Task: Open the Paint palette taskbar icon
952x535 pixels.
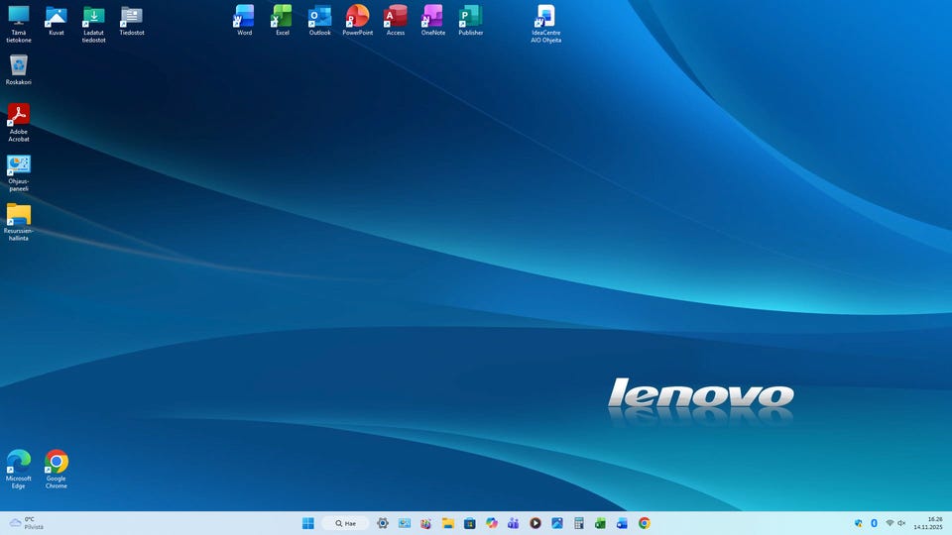Action: coord(426,523)
